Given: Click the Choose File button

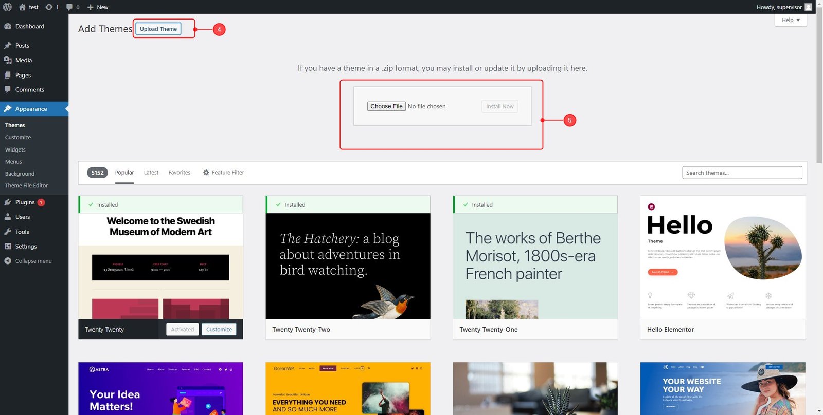Looking at the screenshot, I should tap(386, 106).
